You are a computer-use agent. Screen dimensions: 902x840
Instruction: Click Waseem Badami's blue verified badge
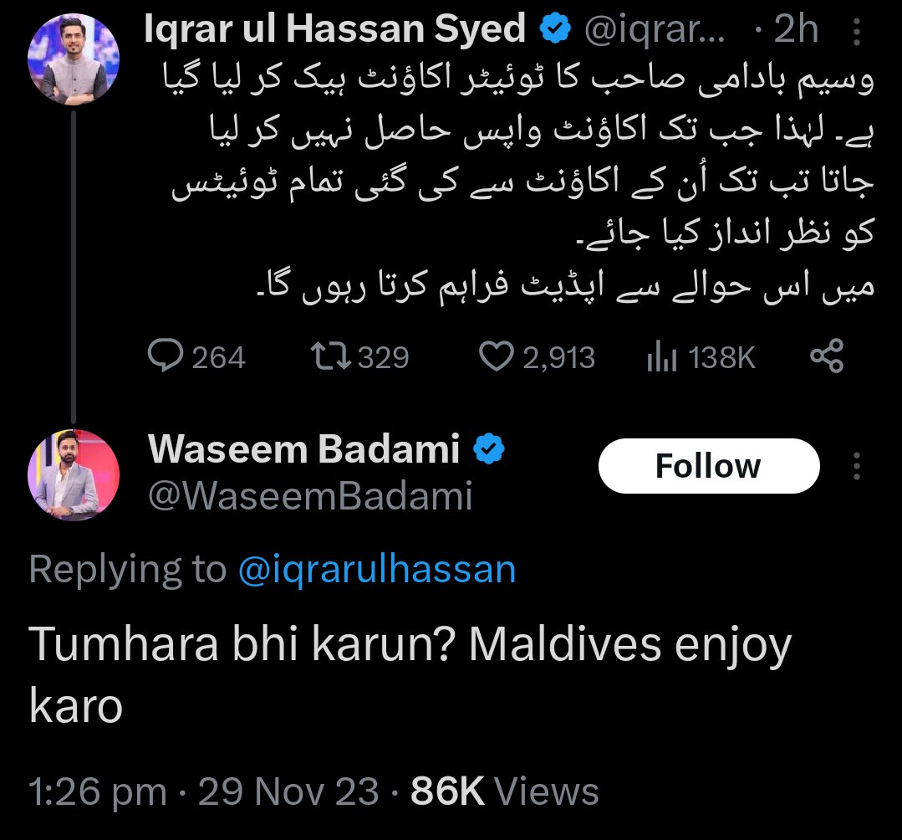[x=488, y=448]
